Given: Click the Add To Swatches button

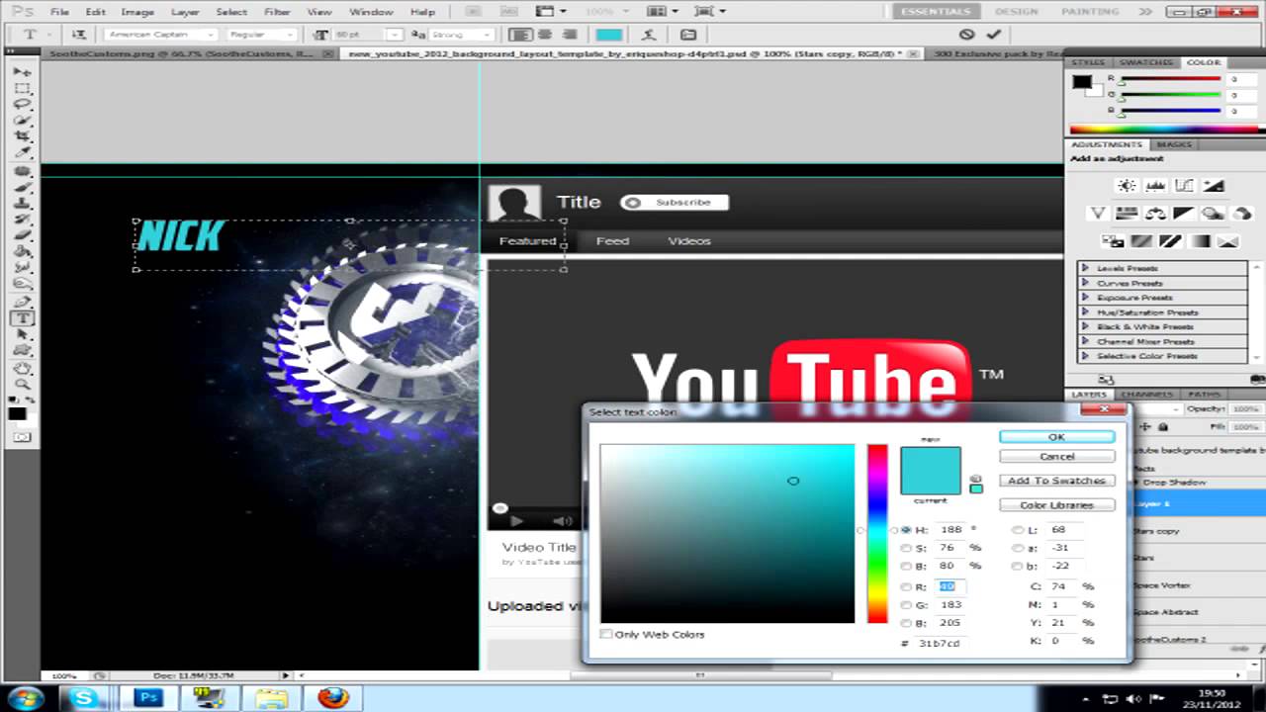Looking at the screenshot, I should click(1056, 481).
